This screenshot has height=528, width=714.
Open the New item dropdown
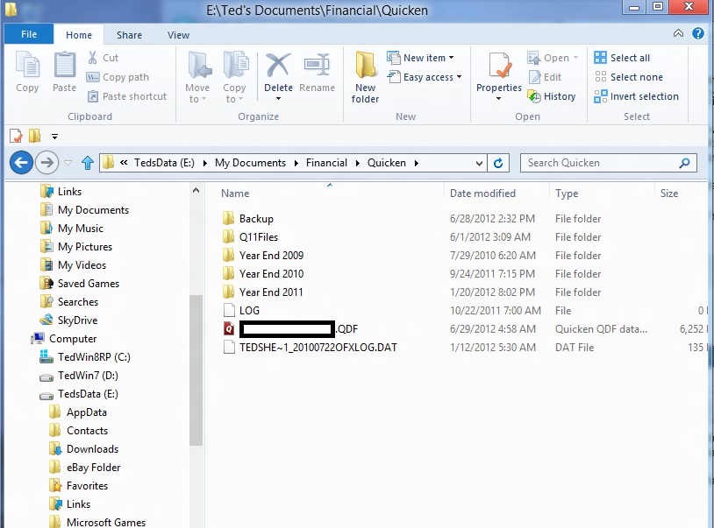[x=428, y=58]
